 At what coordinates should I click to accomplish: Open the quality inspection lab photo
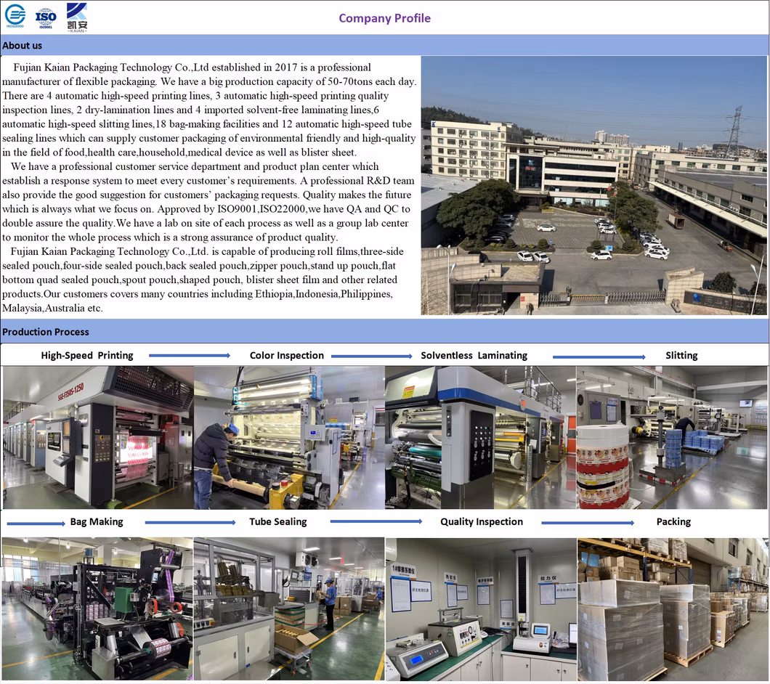pyautogui.click(x=481, y=609)
